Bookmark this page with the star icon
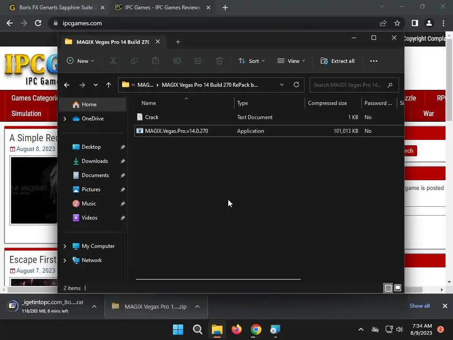Image resolution: width=453 pixels, height=340 pixels. (397, 23)
